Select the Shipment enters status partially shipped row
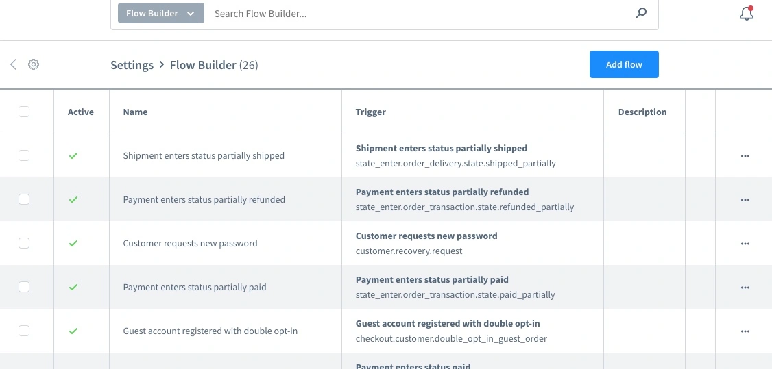The height and width of the screenshot is (369, 772). [x=24, y=155]
